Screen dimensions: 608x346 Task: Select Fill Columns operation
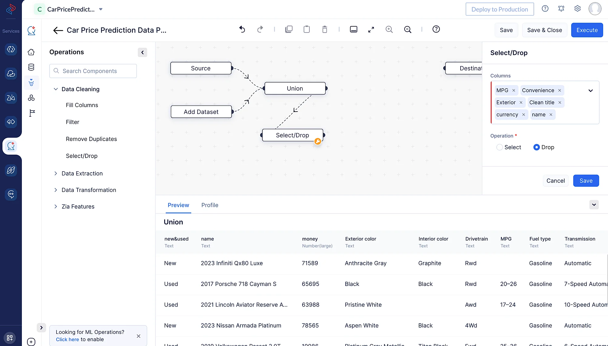(x=82, y=105)
